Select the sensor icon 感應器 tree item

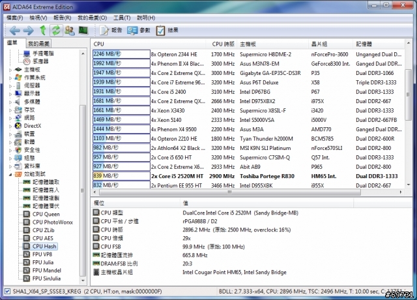(x=27, y=61)
